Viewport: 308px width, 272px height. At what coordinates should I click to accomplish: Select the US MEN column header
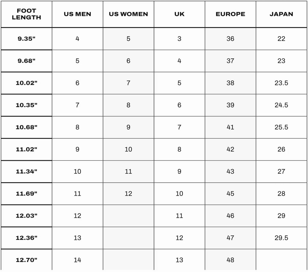point(77,14)
